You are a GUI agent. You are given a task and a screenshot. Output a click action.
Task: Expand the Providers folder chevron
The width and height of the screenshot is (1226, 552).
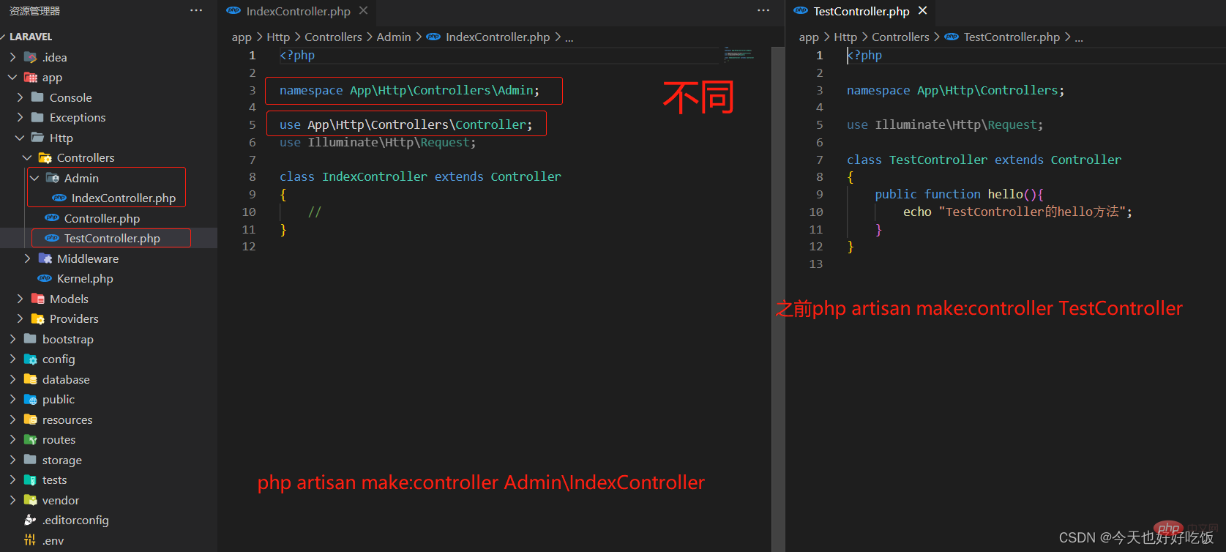pyautogui.click(x=20, y=319)
